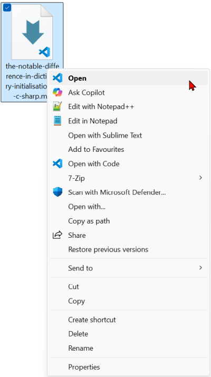Select Edit with Notepad++
This screenshot has width=211, height=377.
(x=129, y=107)
